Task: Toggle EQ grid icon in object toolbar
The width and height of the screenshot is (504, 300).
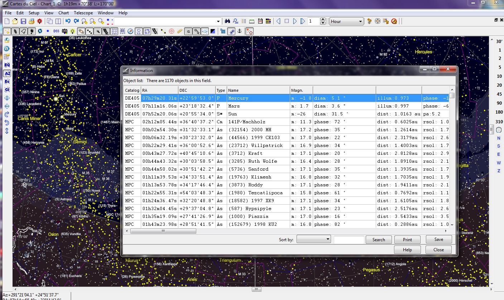Action: [x=123, y=31]
